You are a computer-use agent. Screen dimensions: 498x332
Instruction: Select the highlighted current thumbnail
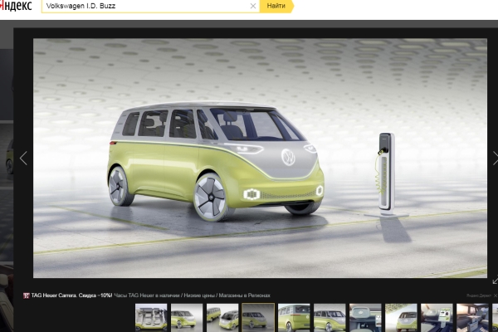pos(258,318)
